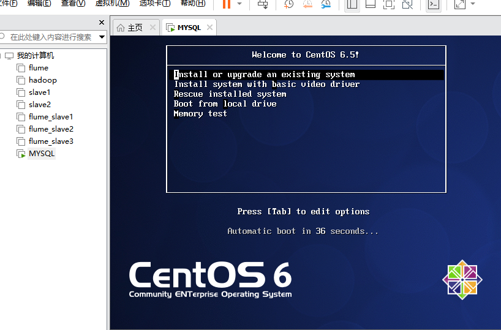The image size is (501, 330).
Task: Select the flume_slave1 virtual machine
Action: 51,117
